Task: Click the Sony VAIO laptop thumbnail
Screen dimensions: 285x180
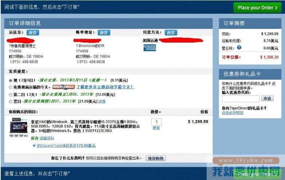Action: pyautogui.click(x=19, y=127)
